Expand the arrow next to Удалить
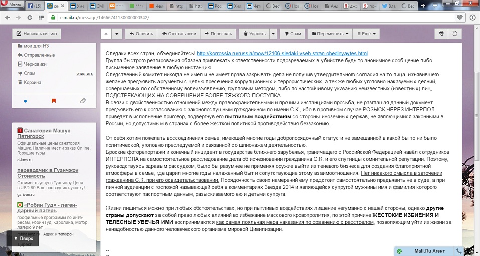The image size is (480, 256). [x=273, y=34]
